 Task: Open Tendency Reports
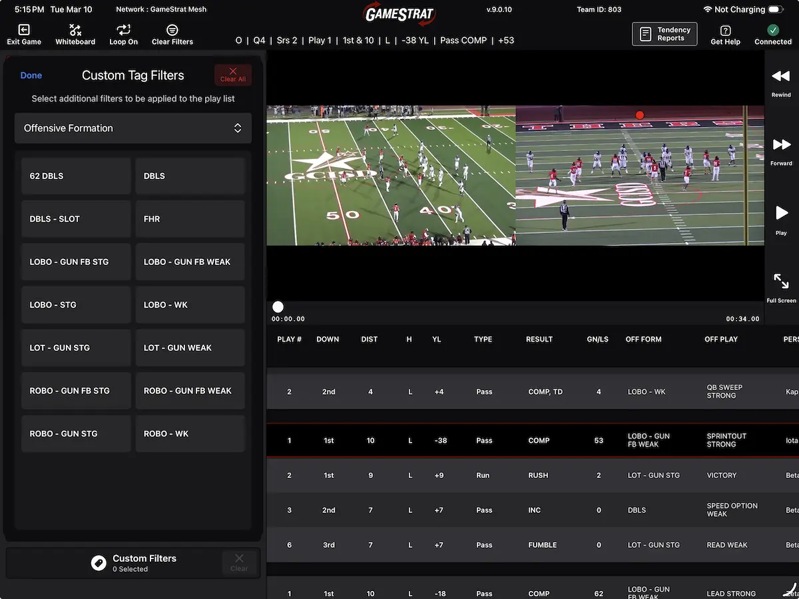point(664,34)
